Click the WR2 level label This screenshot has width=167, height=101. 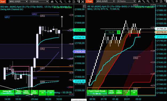tap(34, 14)
